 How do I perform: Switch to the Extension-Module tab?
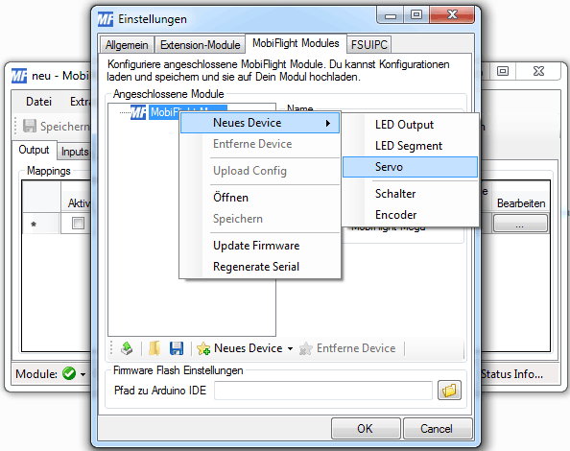pyautogui.click(x=201, y=45)
